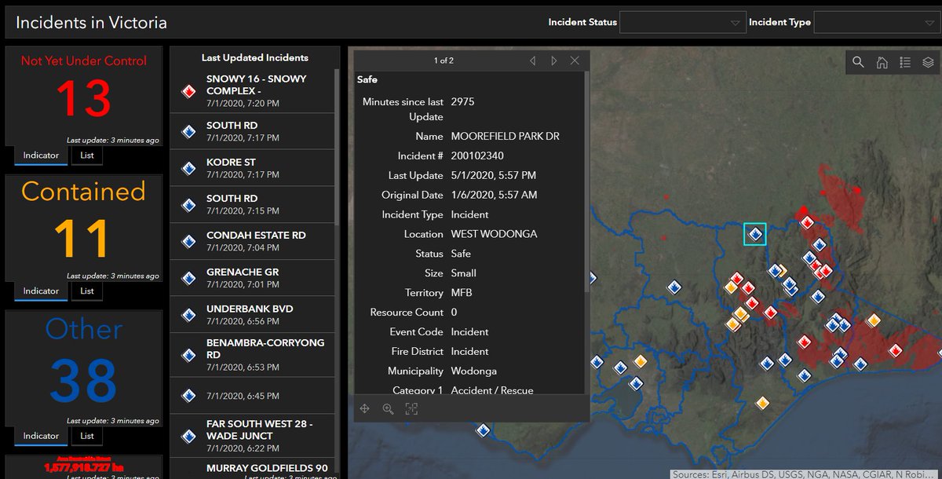Click the blue icon beside FAR SOUTH WEST 28
The height and width of the screenshot is (479, 942).
[188, 435]
